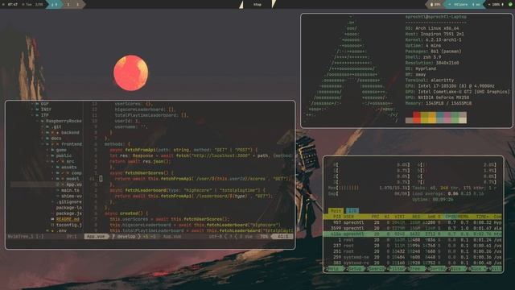The image size is (515, 290).
Task: Click the blue swatch in neofetch palette
Action: click(439, 118)
